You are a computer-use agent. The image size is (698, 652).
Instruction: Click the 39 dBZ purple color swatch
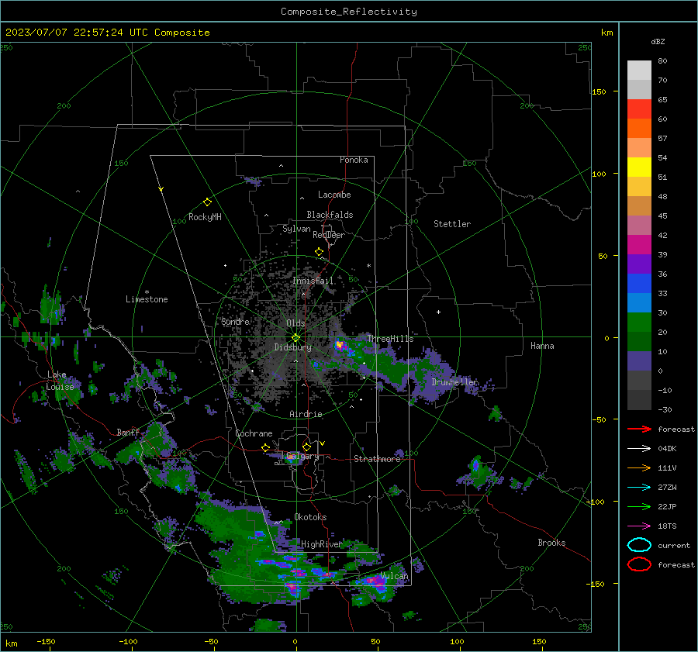click(x=639, y=264)
